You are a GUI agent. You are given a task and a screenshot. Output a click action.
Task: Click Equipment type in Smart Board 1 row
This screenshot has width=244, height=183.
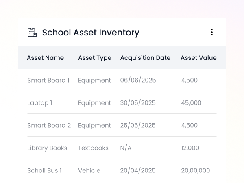point(94,81)
